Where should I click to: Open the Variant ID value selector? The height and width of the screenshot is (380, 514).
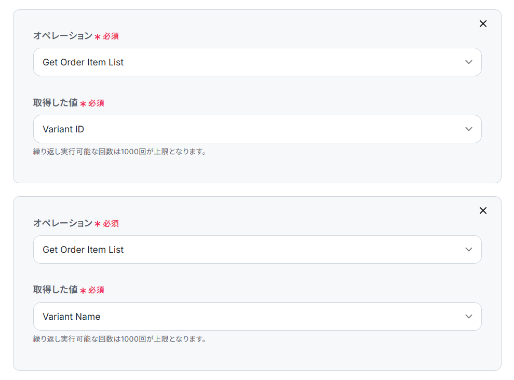click(258, 129)
